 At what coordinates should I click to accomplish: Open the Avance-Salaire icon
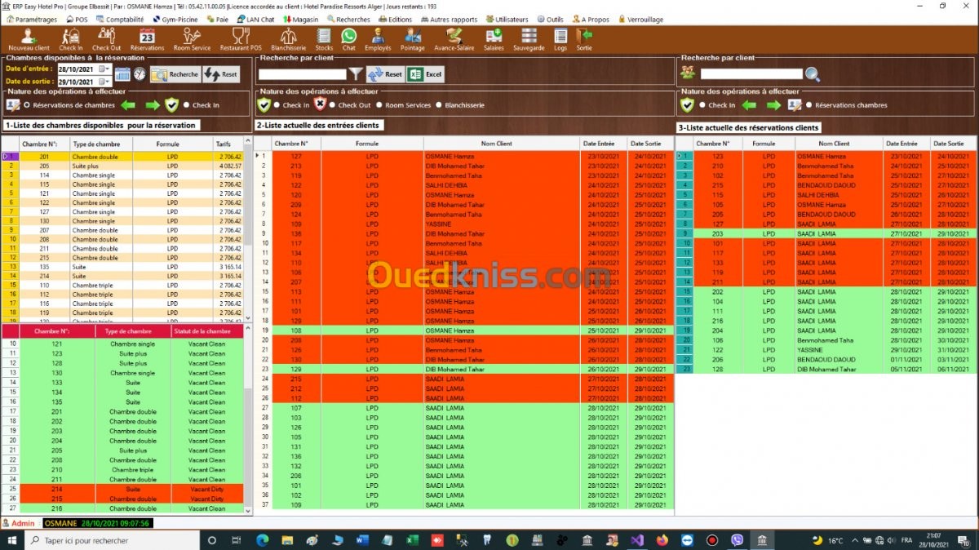(x=454, y=38)
